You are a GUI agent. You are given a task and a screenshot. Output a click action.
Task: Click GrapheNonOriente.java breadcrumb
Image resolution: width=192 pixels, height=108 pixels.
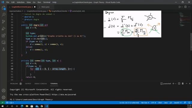(37, 11)
